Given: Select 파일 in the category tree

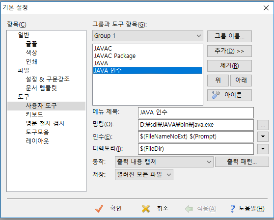Looking at the screenshot, I should [24, 70].
